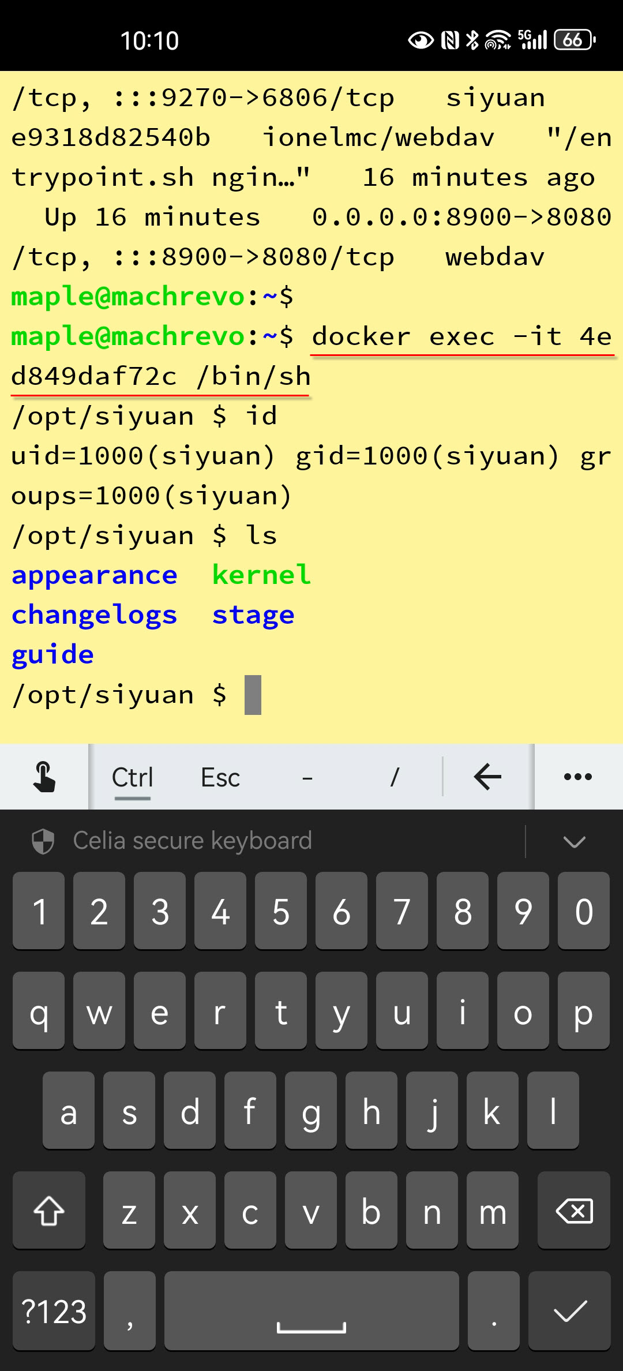
Task: Tap the letter l key
Action: click(x=553, y=1110)
